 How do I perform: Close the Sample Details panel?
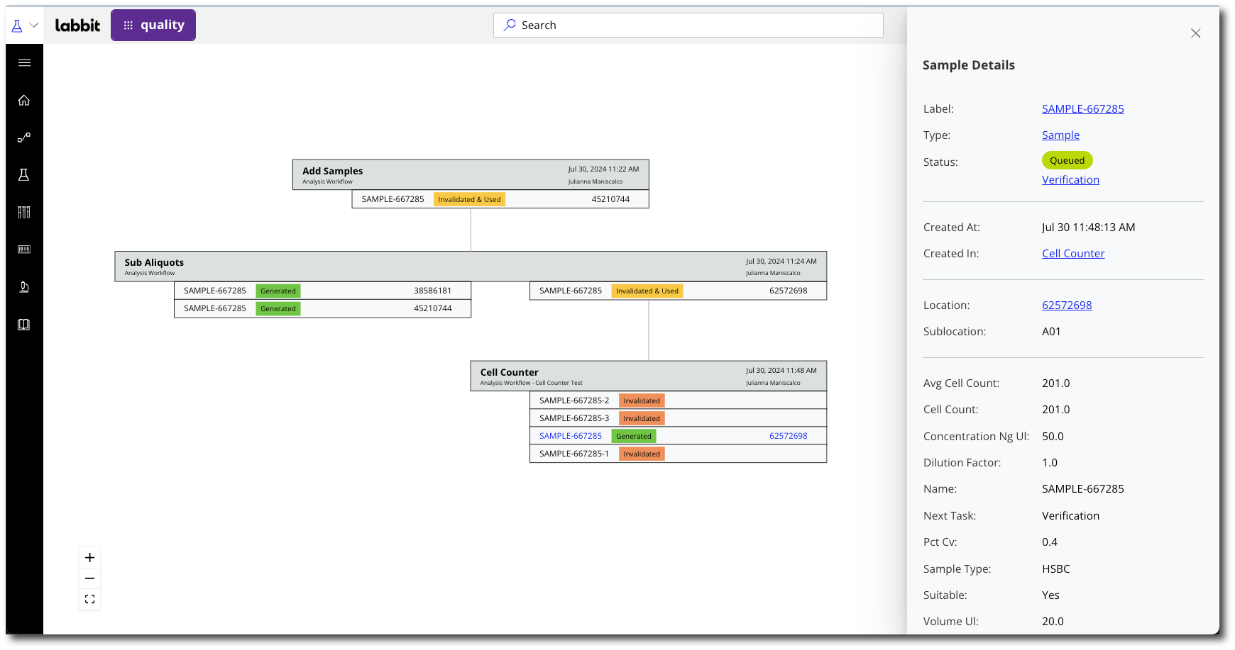[x=1196, y=33]
